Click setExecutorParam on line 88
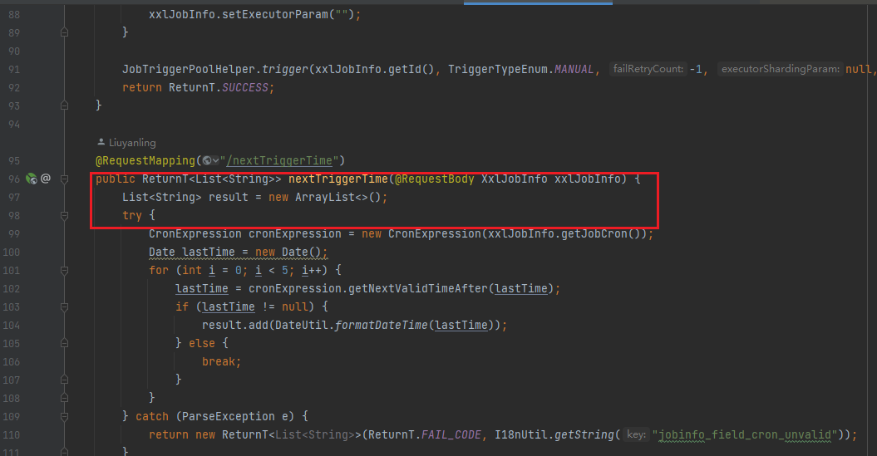The width and height of the screenshot is (877, 456). [x=274, y=14]
